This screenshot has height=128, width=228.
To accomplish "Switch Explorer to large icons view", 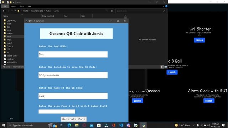I will click(165, 67).
